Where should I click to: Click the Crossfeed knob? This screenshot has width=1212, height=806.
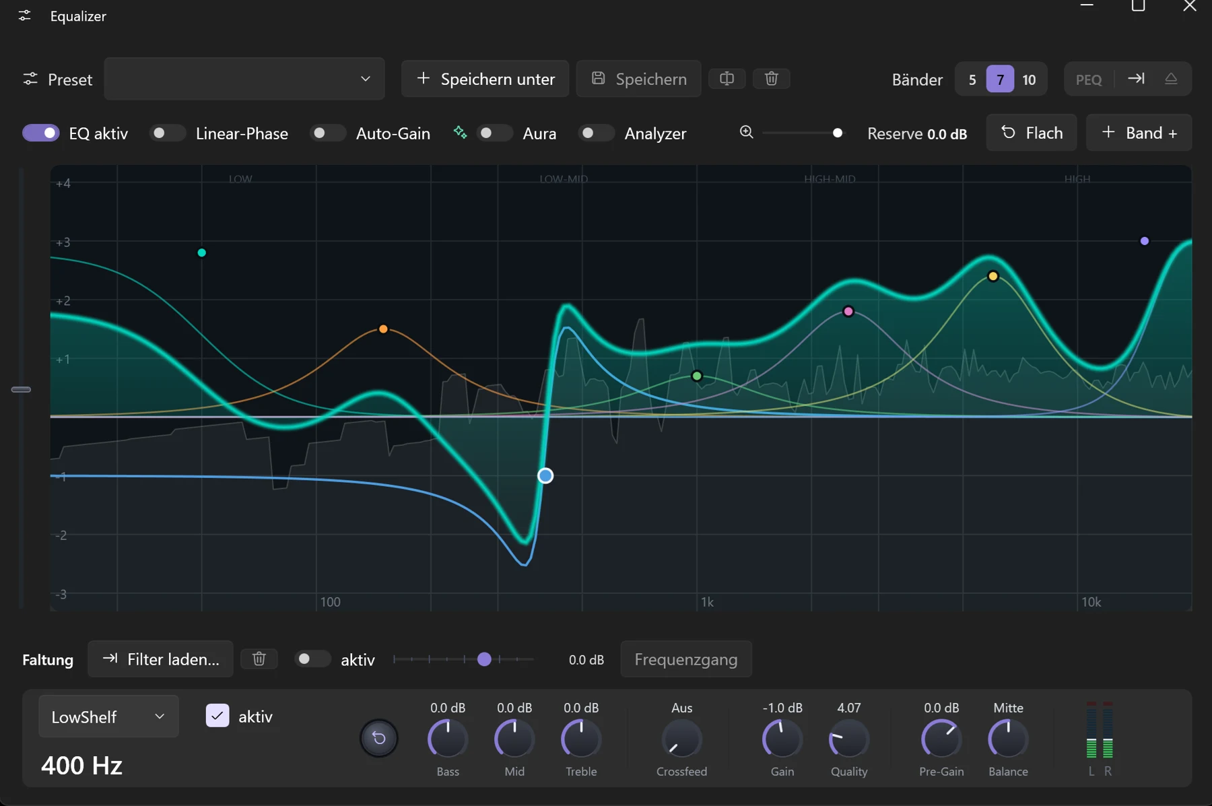click(681, 739)
